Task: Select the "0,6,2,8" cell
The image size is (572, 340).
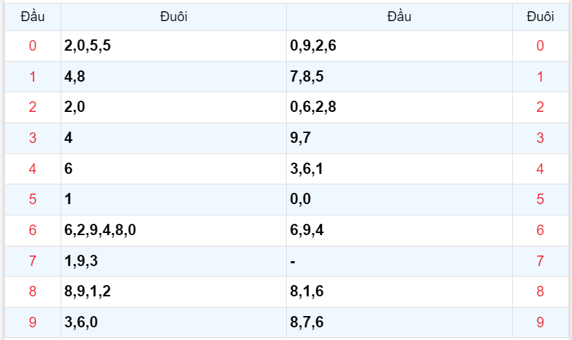Action: 313,108
